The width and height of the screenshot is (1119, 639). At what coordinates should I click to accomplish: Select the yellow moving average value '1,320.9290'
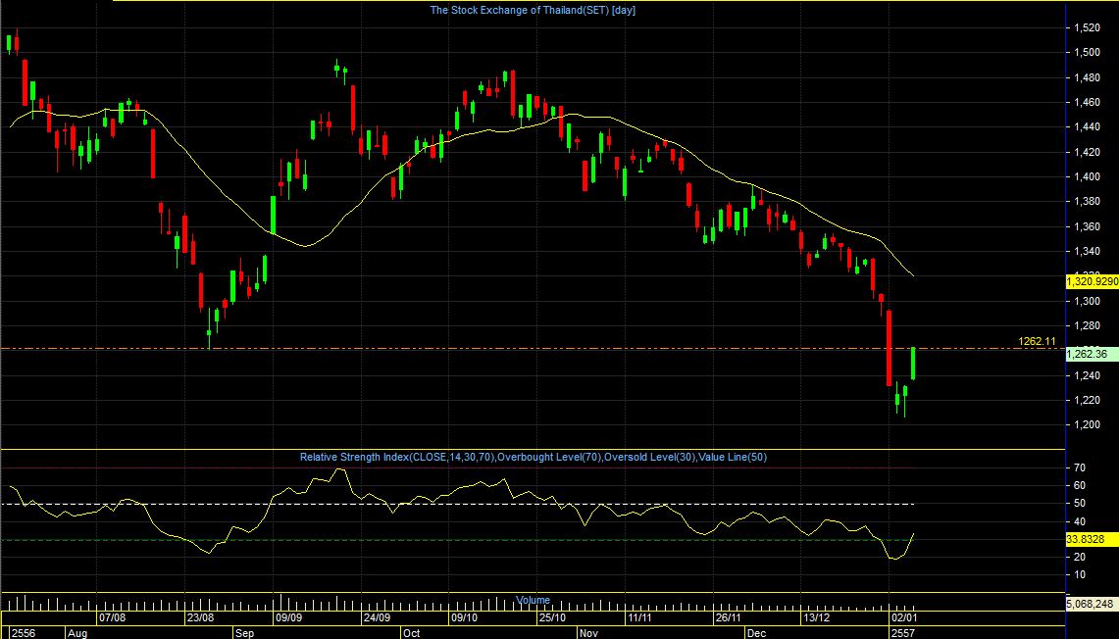1092,281
